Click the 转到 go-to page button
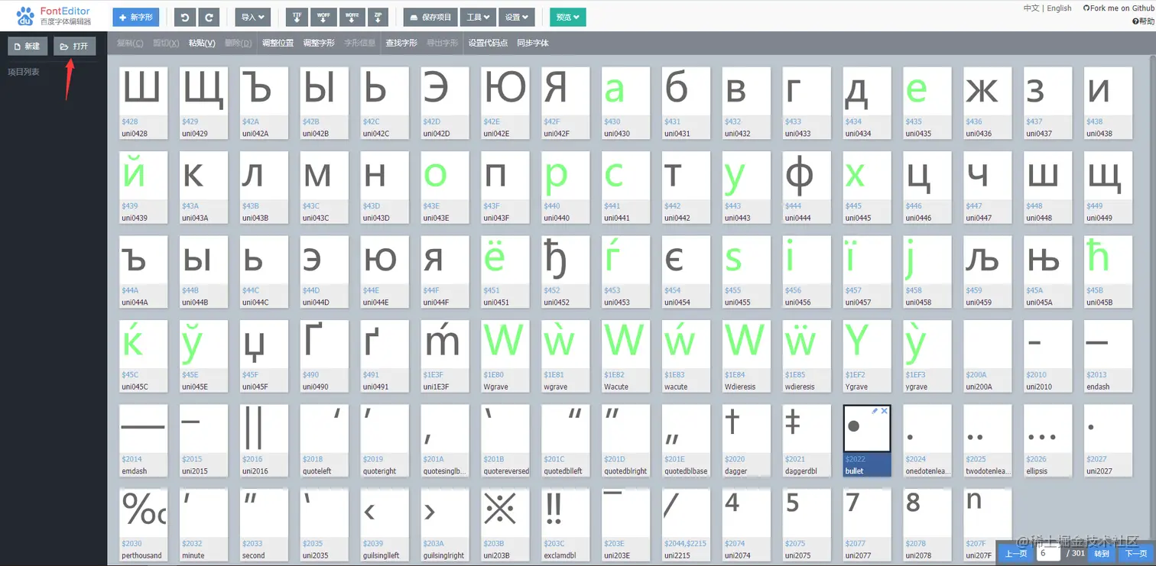 point(1101,554)
